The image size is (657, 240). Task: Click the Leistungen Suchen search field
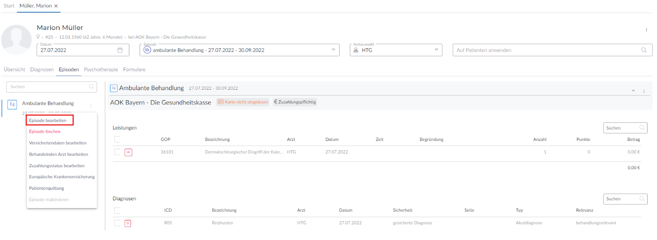coord(621,128)
